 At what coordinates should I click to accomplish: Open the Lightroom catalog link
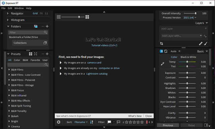coord(97,74)
